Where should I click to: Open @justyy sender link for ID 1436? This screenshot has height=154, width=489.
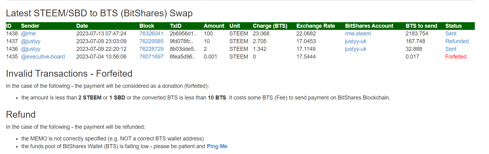click(x=31, y=49)
